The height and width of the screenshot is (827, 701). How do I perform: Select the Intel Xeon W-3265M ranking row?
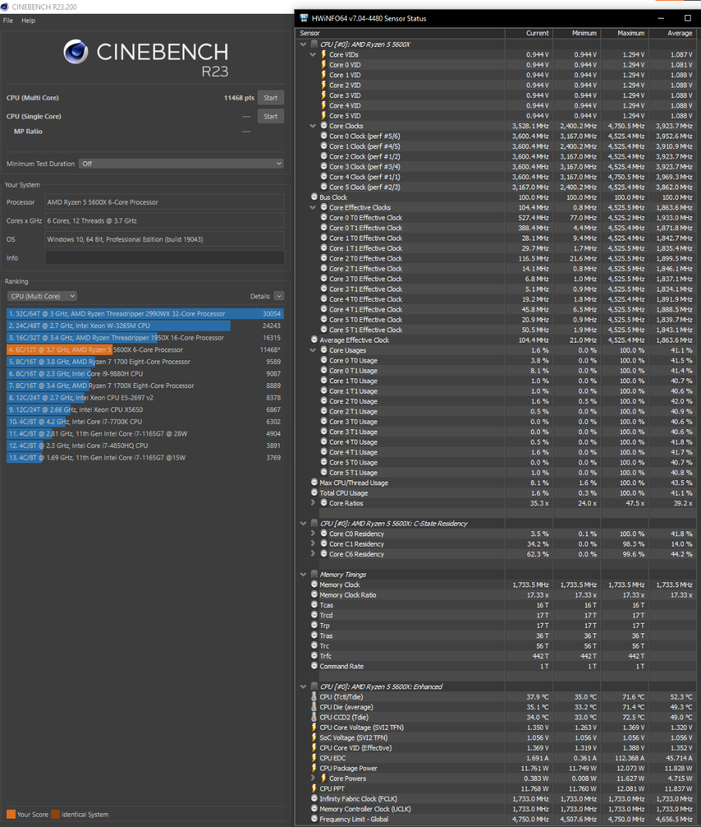pyautogui.click(x=145, y=326)
